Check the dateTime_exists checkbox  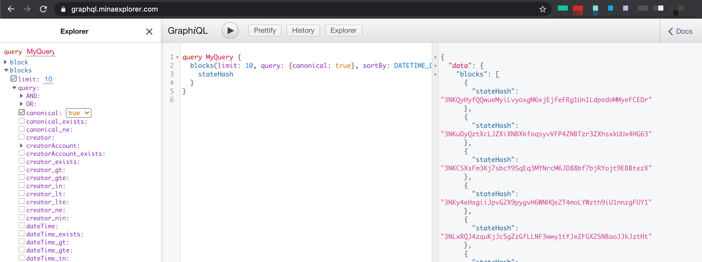pos(22,233)
